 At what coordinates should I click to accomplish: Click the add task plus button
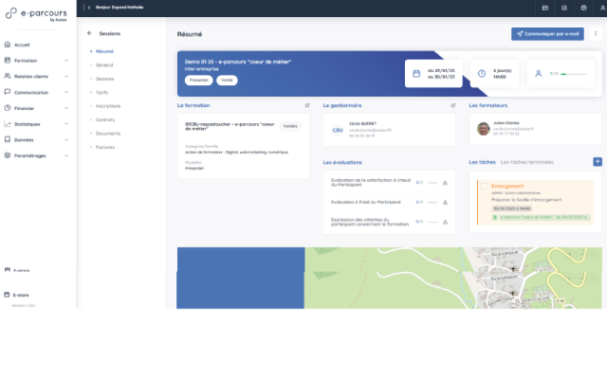coord(597,162)
